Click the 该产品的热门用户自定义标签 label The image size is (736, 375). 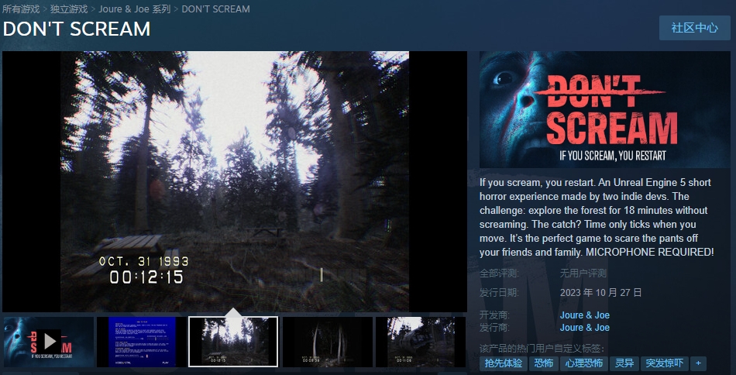pyautogui.click(x=542, y=348)
